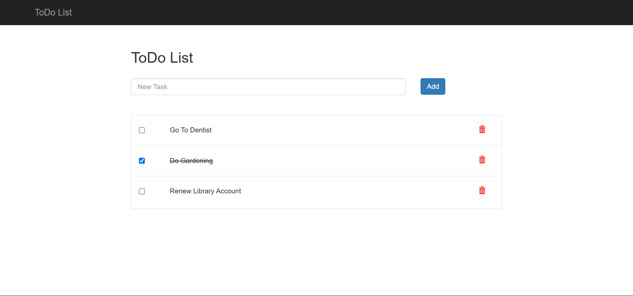Delete the Renew Library Account task
Image resolution: width=633 pixels, height=296 pixels.
point(482,190)
